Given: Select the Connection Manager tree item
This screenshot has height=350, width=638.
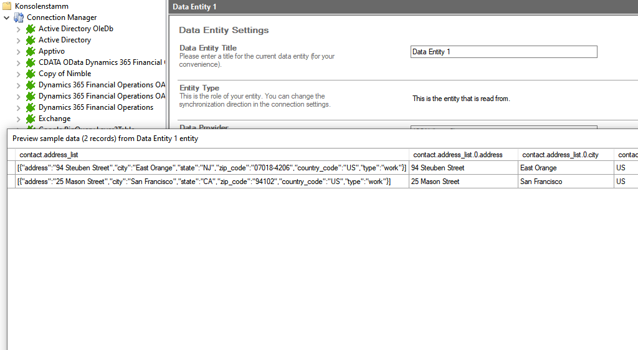Looking at the screenshot, I should coord(62,17).
